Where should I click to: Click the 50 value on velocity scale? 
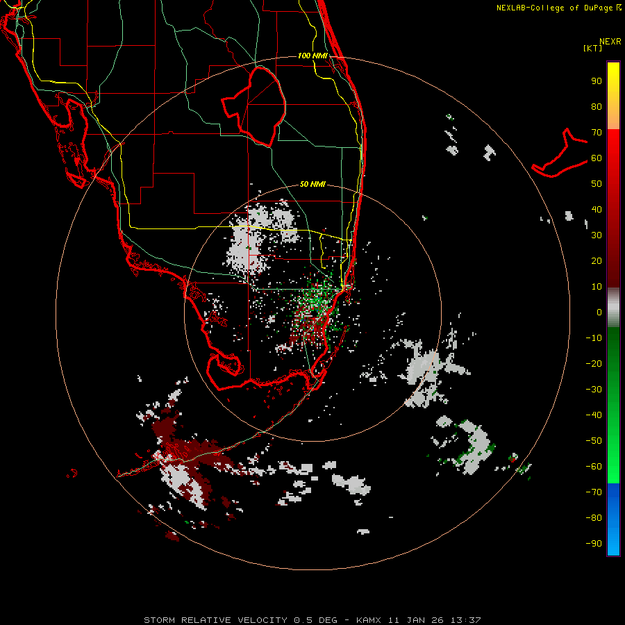(597, 184)
